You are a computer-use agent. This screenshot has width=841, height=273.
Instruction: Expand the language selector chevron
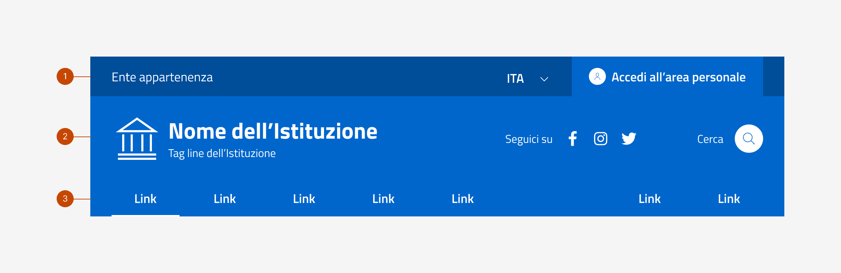(544, 79)
